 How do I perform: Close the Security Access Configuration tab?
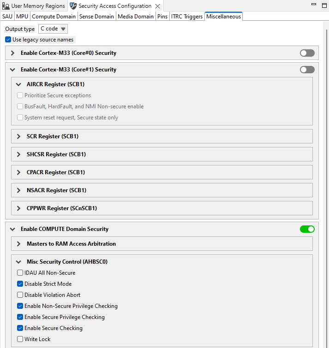(157, 6)
